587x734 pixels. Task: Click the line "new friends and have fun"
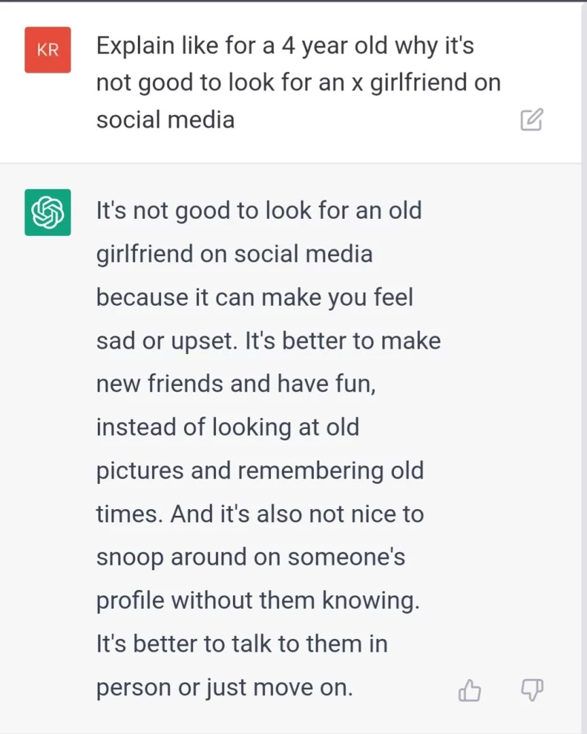[236, 384]
